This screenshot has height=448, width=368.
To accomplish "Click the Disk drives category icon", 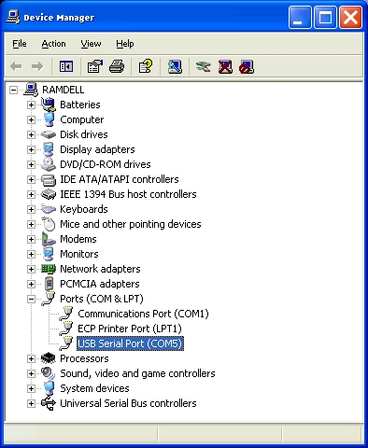I will point(49,134).
